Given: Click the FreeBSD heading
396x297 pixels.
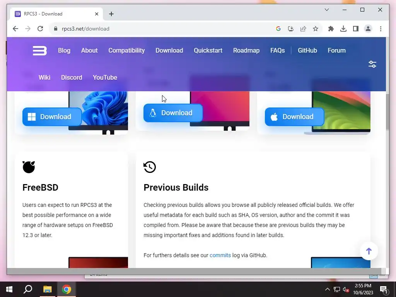Looking at the screenshot, I should point(40,188).
